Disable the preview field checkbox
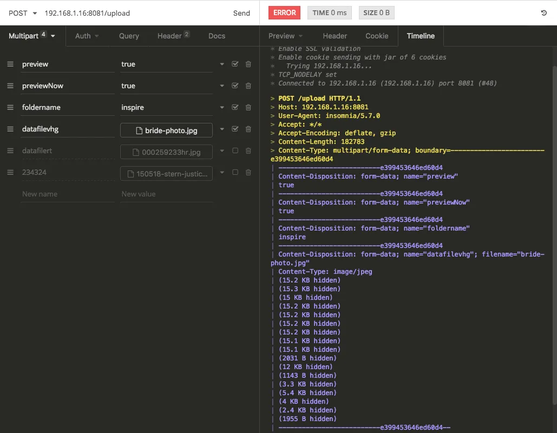 tap(235, 64)
